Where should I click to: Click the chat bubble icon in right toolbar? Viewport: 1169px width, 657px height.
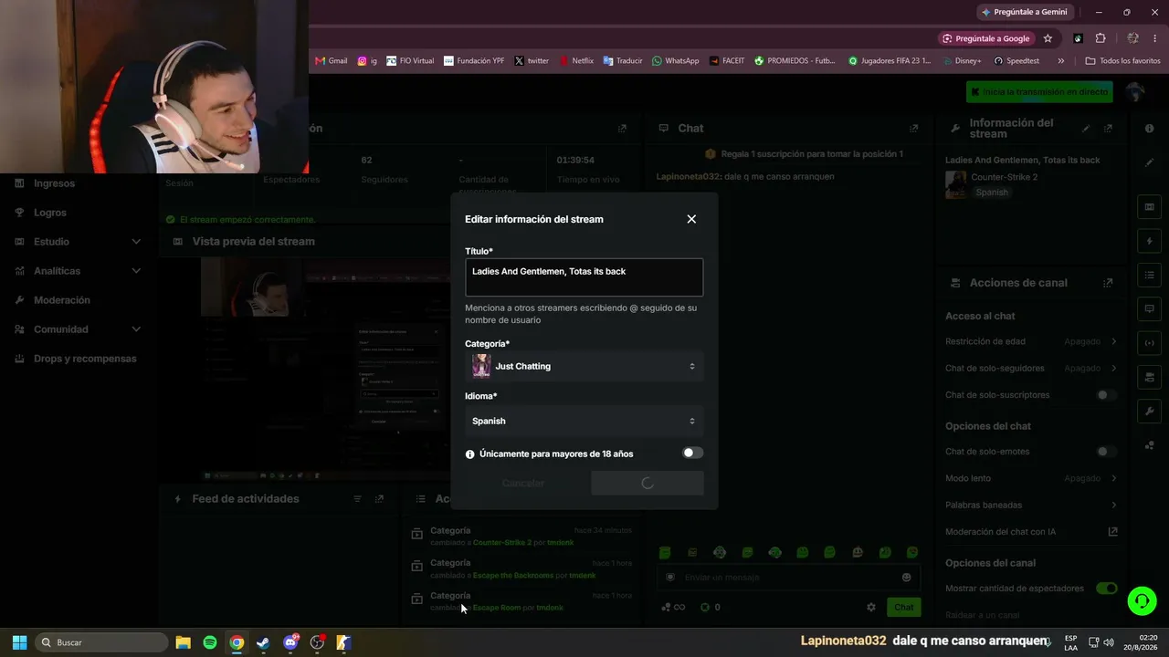coord(1149,309)
